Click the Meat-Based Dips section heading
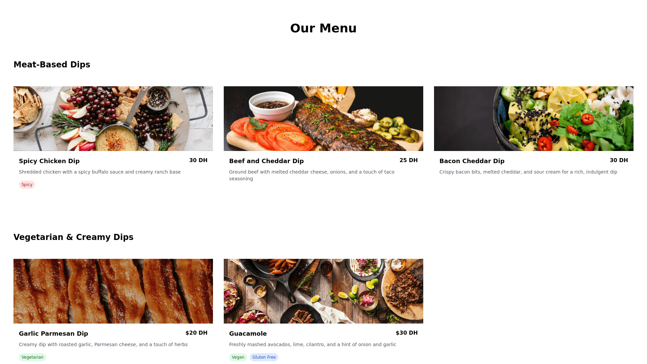The image size is (647, 364). (52, 65)
